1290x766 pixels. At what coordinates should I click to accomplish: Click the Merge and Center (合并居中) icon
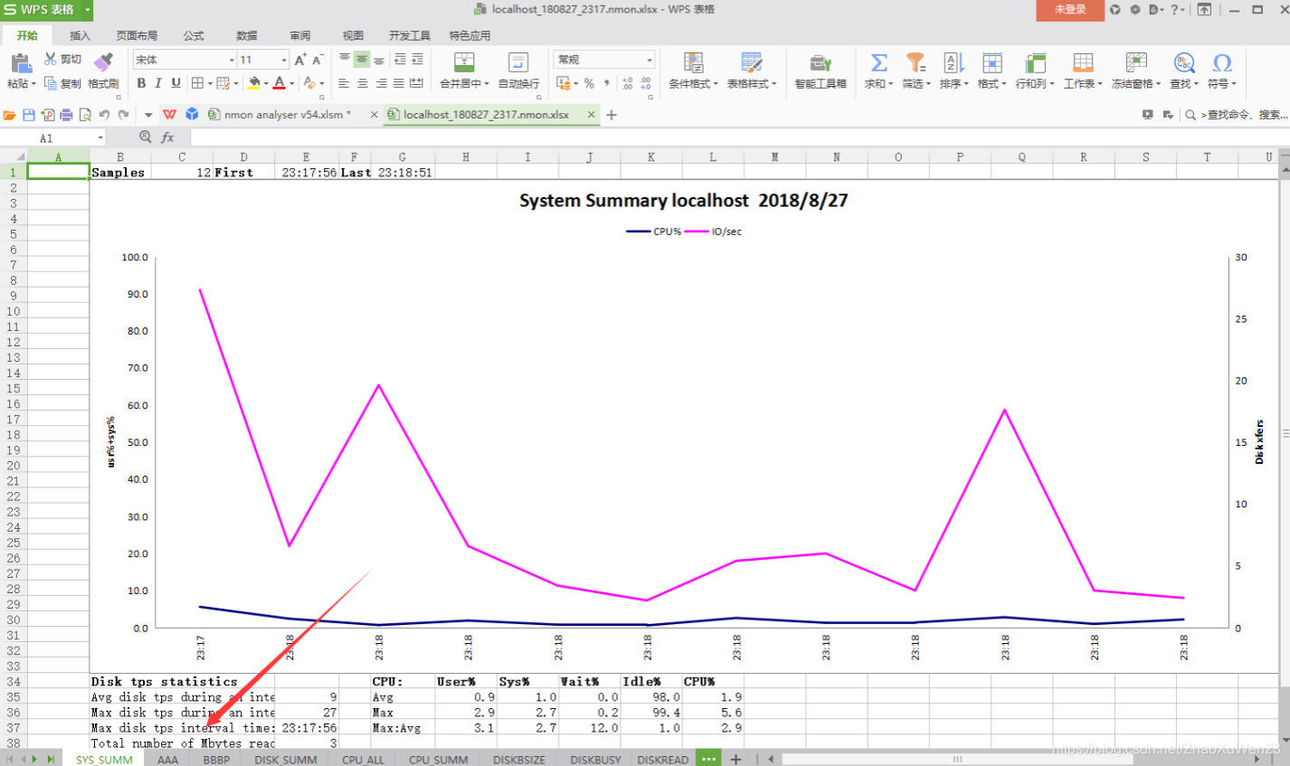tap(464, 61)
